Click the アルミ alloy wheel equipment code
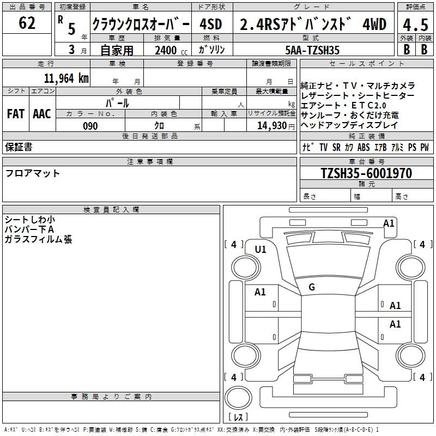The height and width of the screenshot is (436, 436). click(x=397, y=147)
